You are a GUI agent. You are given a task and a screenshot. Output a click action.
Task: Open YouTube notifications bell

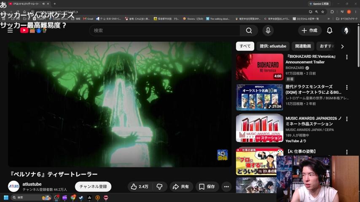click(330, 30)
